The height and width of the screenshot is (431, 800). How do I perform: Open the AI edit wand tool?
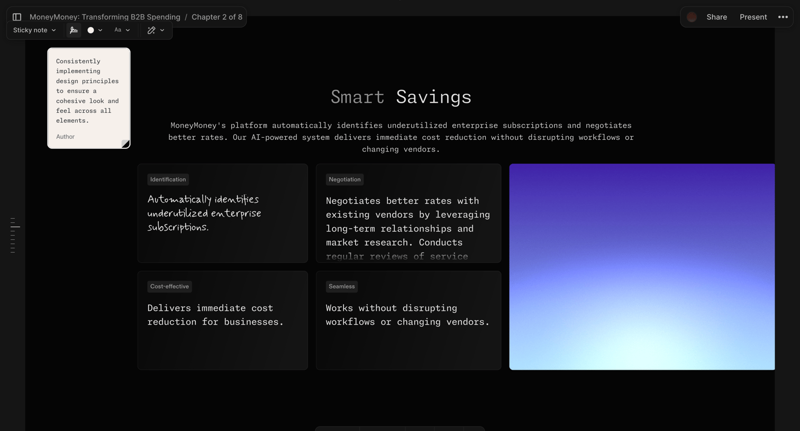(x=151, y=30)
